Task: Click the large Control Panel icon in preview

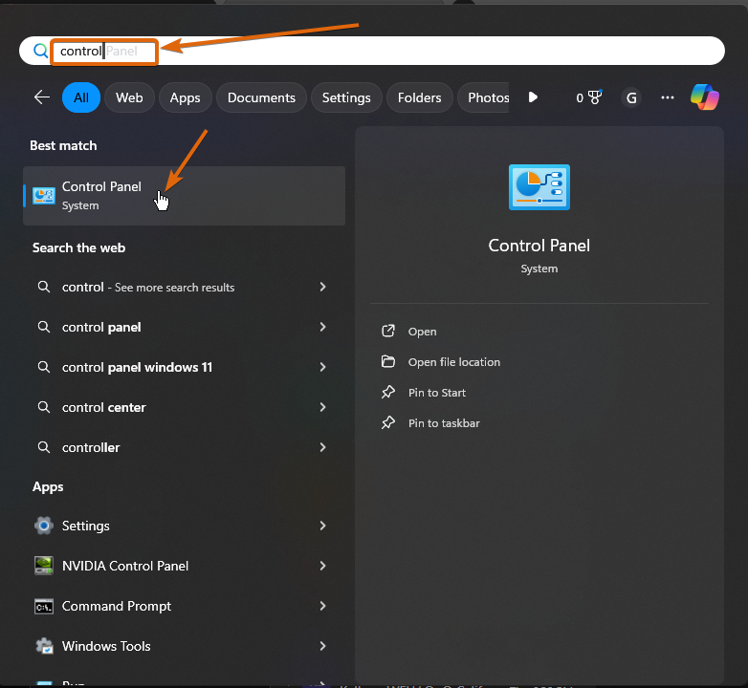Action: [x=539, y=187]
